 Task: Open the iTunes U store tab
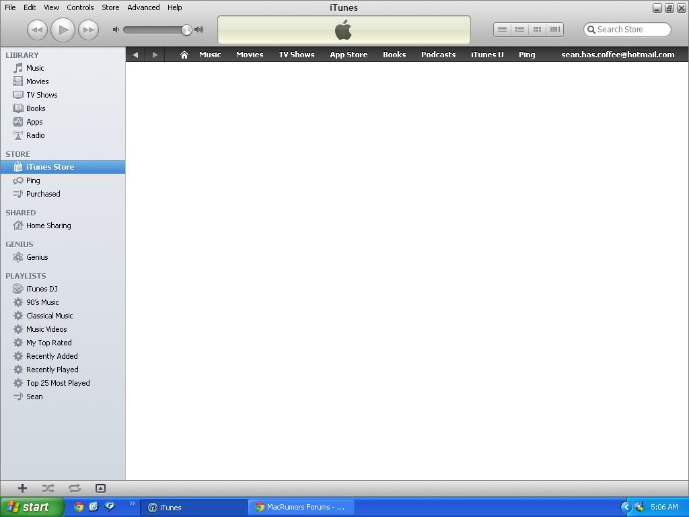pos(487,55)
